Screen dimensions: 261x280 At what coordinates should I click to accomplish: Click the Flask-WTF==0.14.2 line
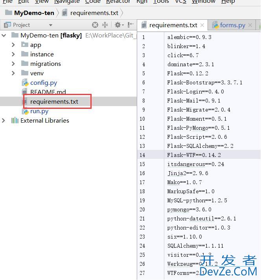(x=194, y=155)
